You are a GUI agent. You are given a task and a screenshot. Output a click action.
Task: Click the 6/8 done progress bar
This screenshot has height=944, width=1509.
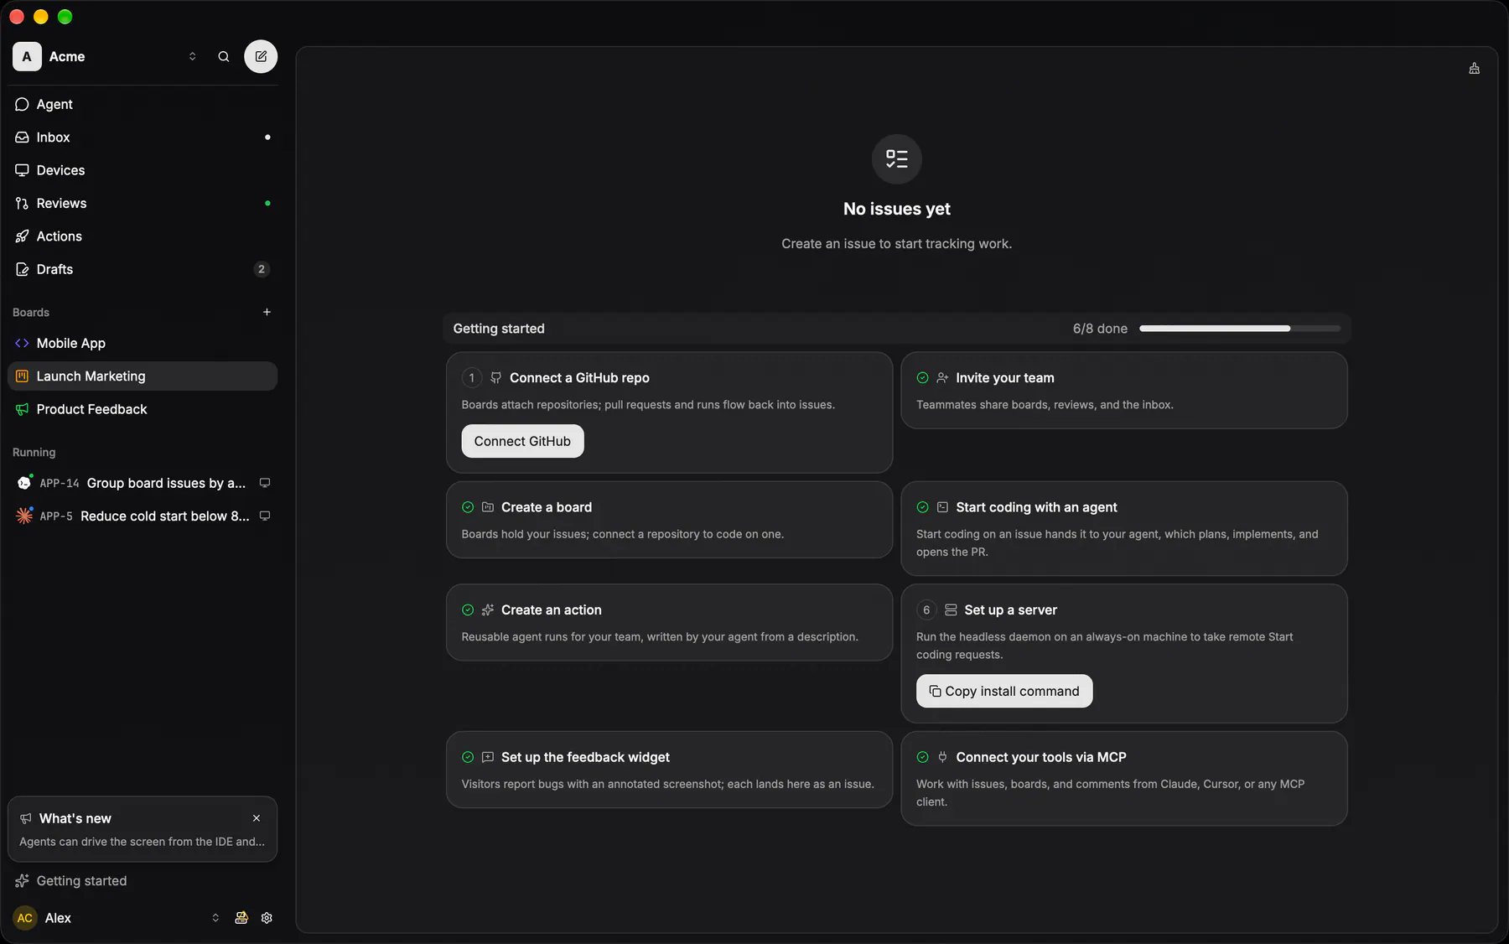point(1240,329)
